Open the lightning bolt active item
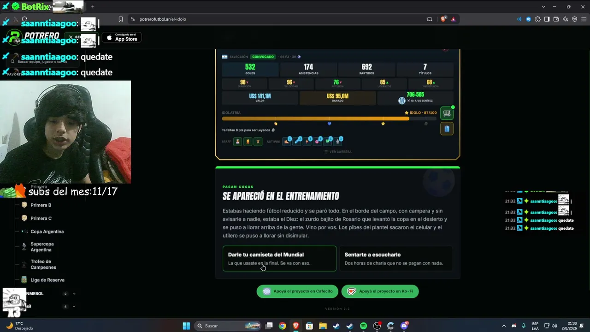Viewport: 590px width, 332px height. (x=307, y=141)
